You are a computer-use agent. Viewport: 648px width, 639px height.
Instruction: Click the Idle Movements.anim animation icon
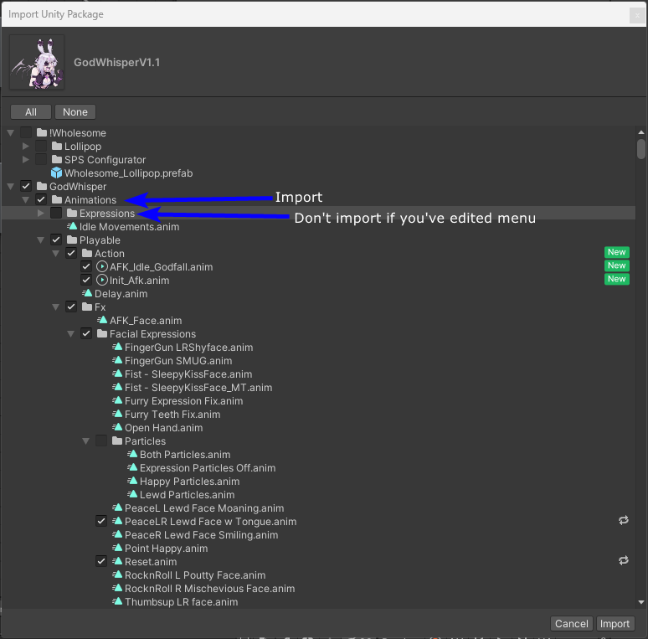72,226
